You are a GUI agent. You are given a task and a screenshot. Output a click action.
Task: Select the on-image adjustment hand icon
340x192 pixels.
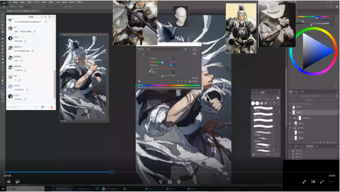139,81
